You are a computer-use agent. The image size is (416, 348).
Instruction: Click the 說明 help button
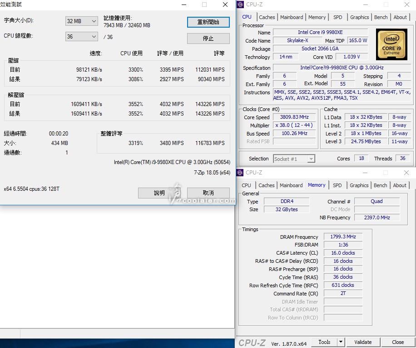click(x=159, y=193)
